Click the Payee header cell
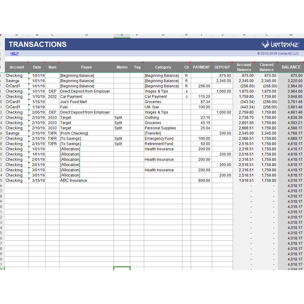The image size is (304, 304). 86,67
